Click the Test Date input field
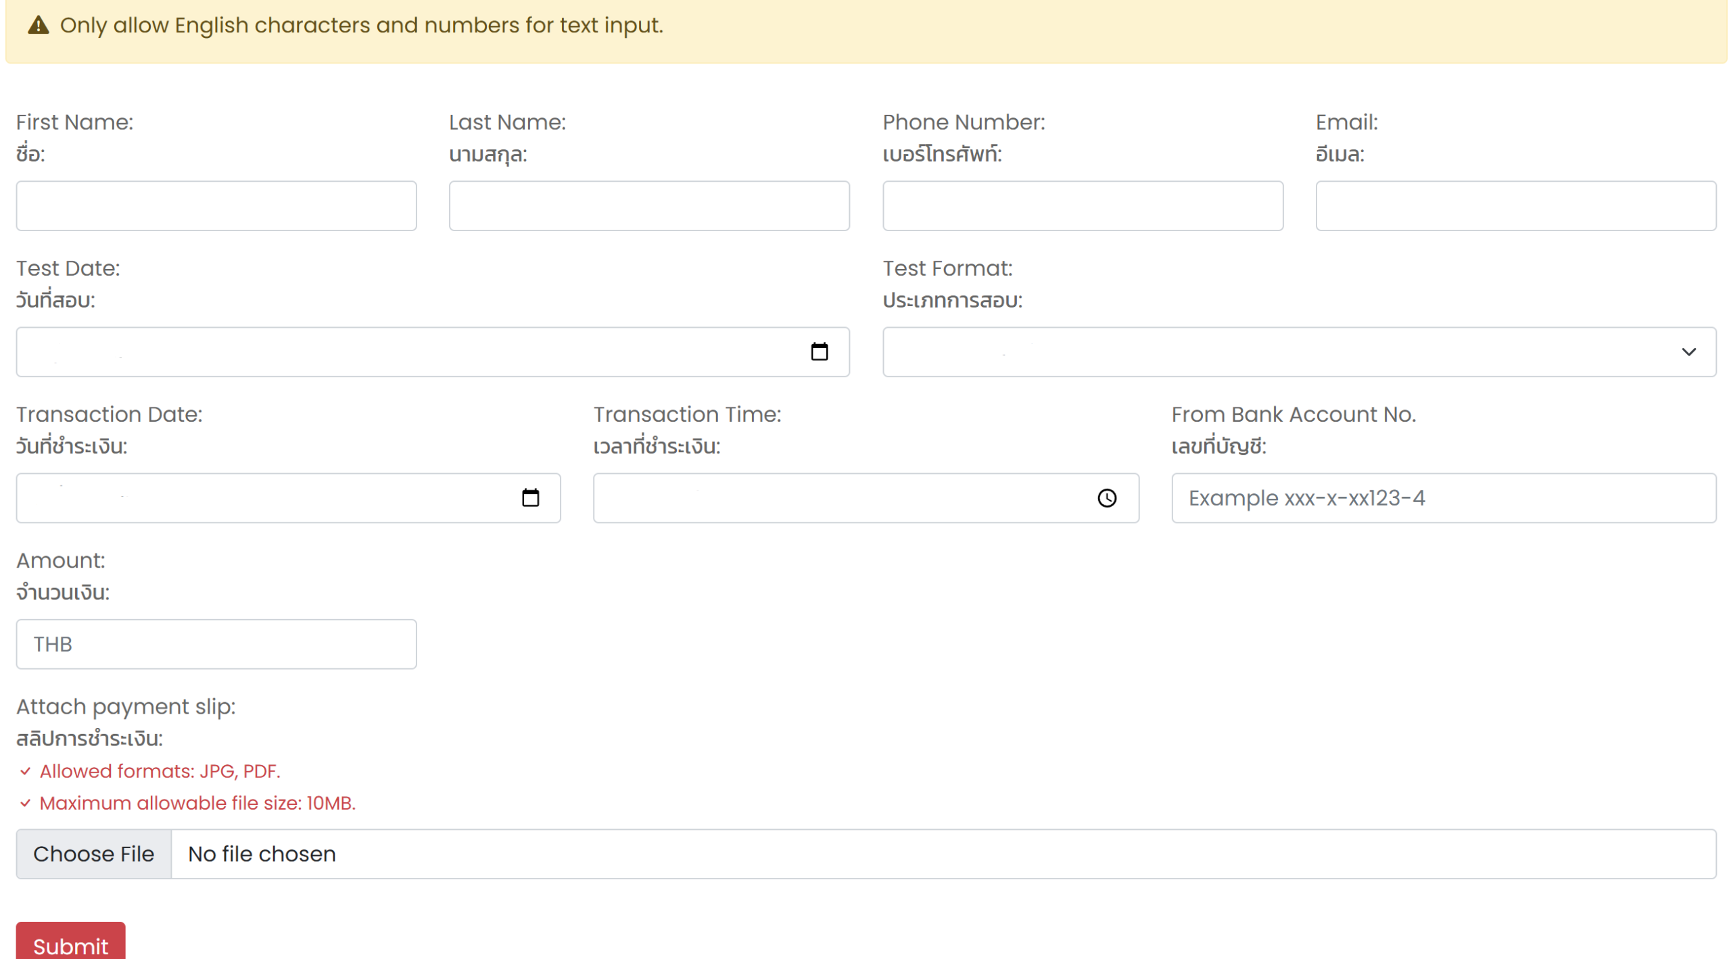This screenshot has height=959, width=1731. tap(406, 351)
